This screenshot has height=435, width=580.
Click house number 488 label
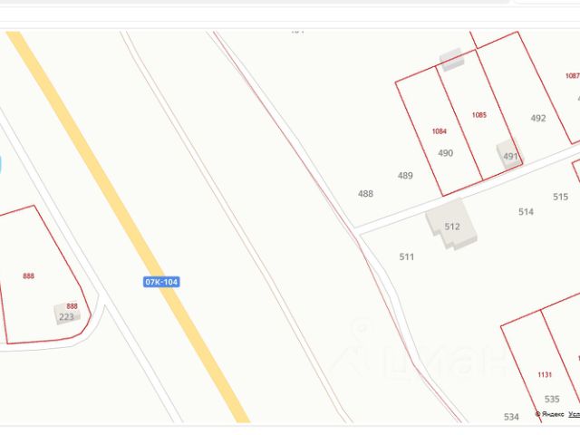click(365, 193)
